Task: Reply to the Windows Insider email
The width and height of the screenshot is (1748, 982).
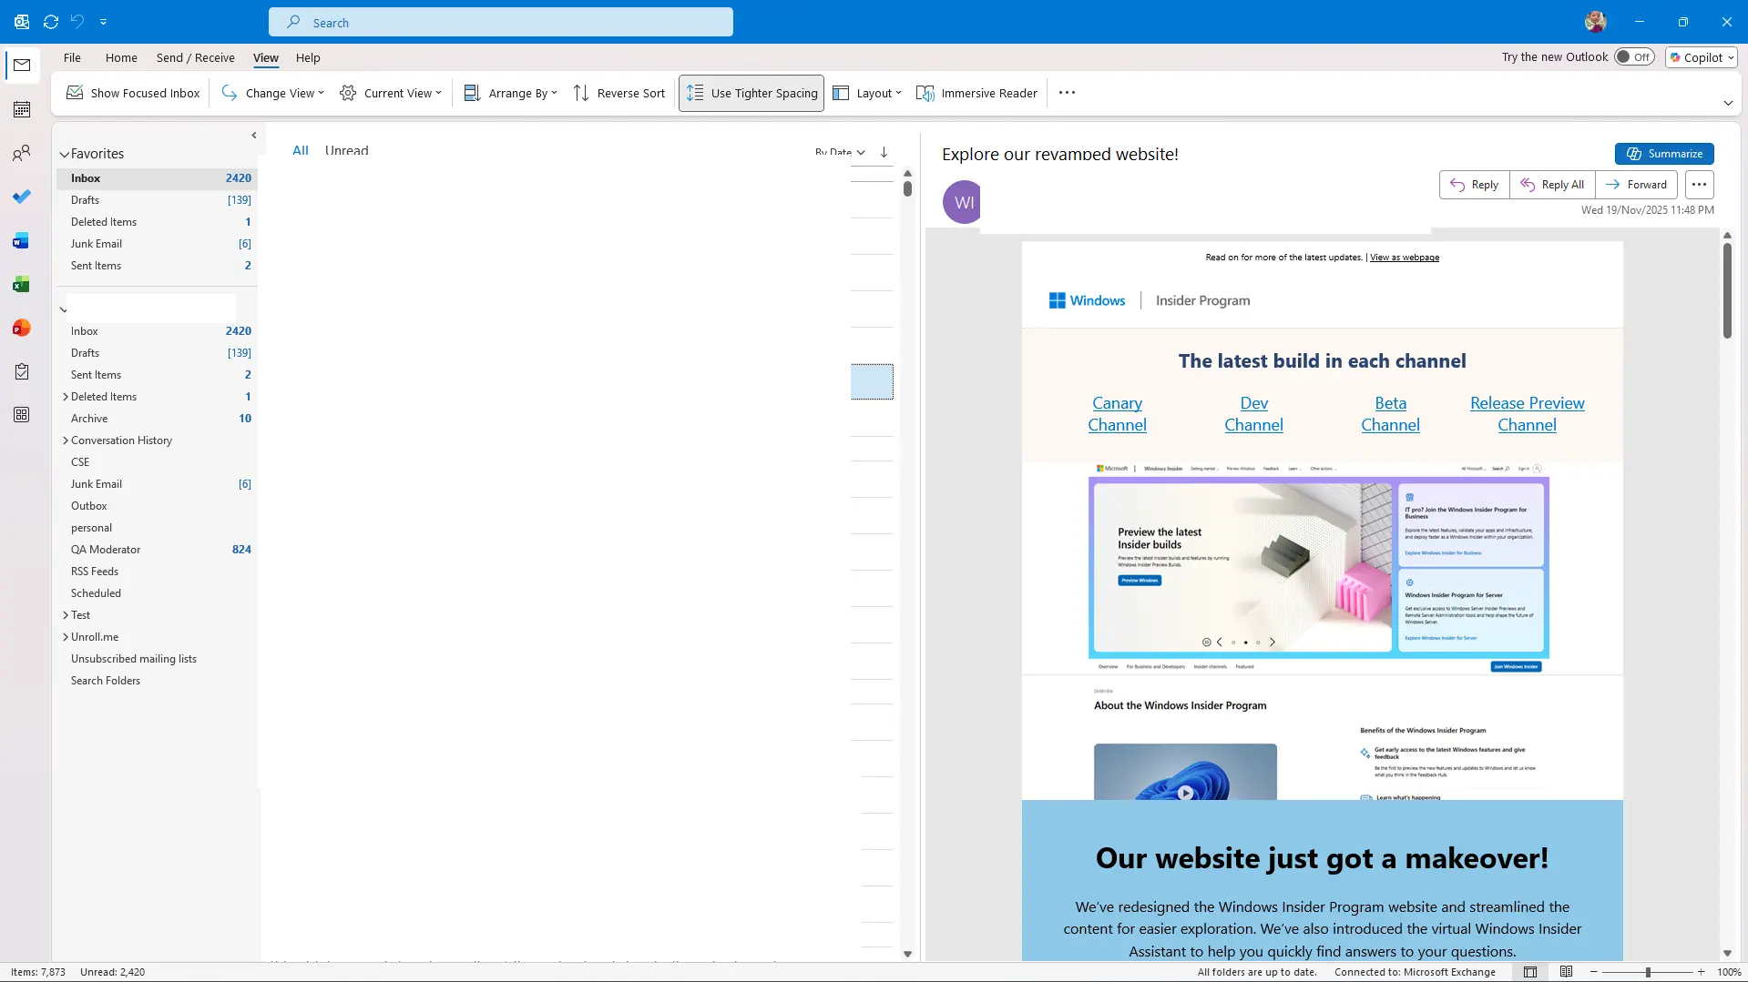Action: (1475, 185)
